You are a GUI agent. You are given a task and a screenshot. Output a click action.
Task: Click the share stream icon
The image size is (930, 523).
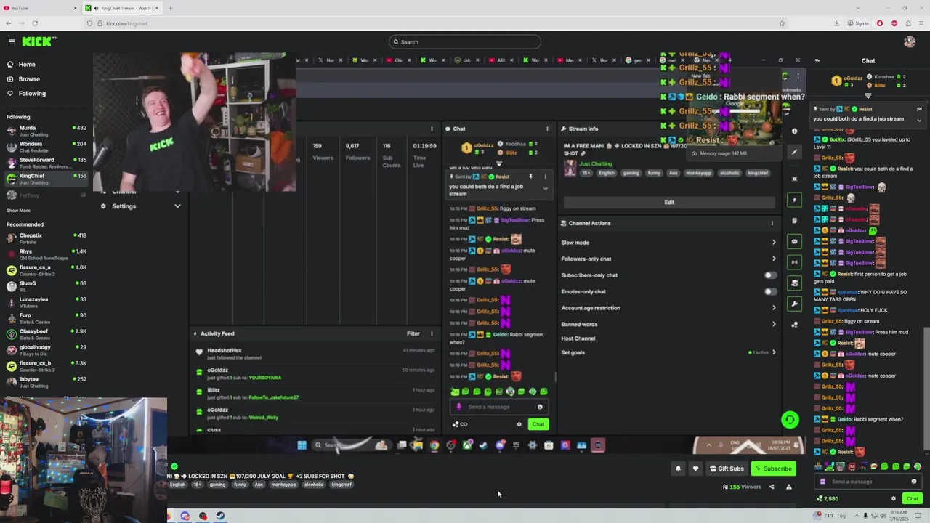tap(772, 487)
